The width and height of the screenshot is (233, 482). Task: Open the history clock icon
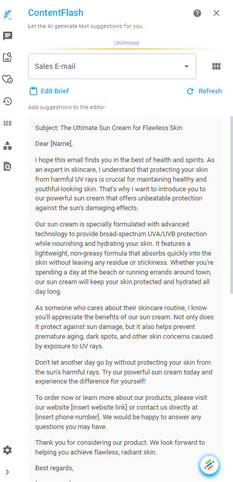pos(7,101)
